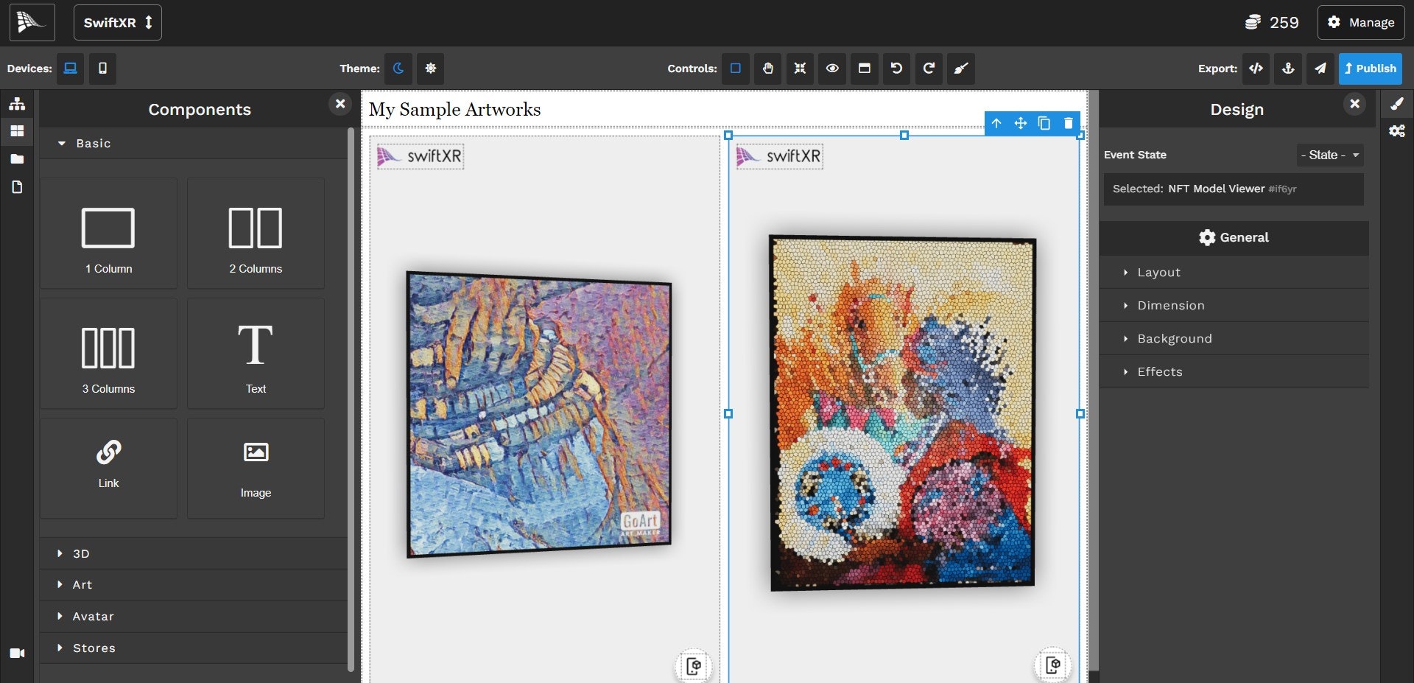Open the settings gears side tab
Image resolution: width=1414 pixels, height=683 pixels.
[1397, 131]
